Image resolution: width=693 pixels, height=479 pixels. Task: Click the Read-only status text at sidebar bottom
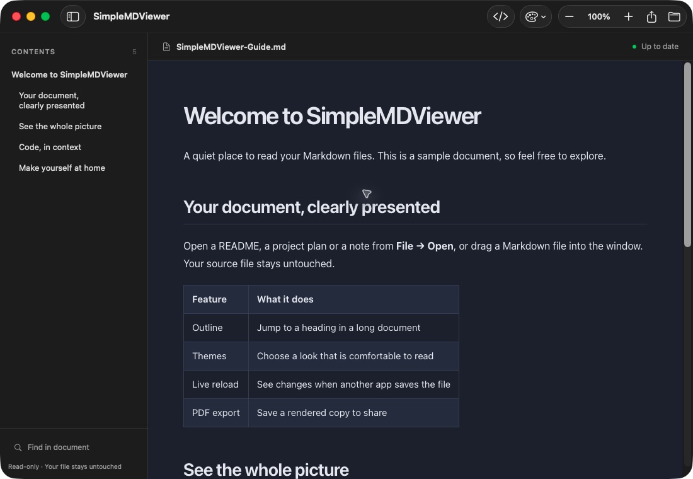click(x=64, y=466)
